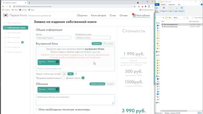Edit the Автор input field
Image resolution: width=203 pixels, height=114 pixels.
pyautogui.click(x=53, y=38)
